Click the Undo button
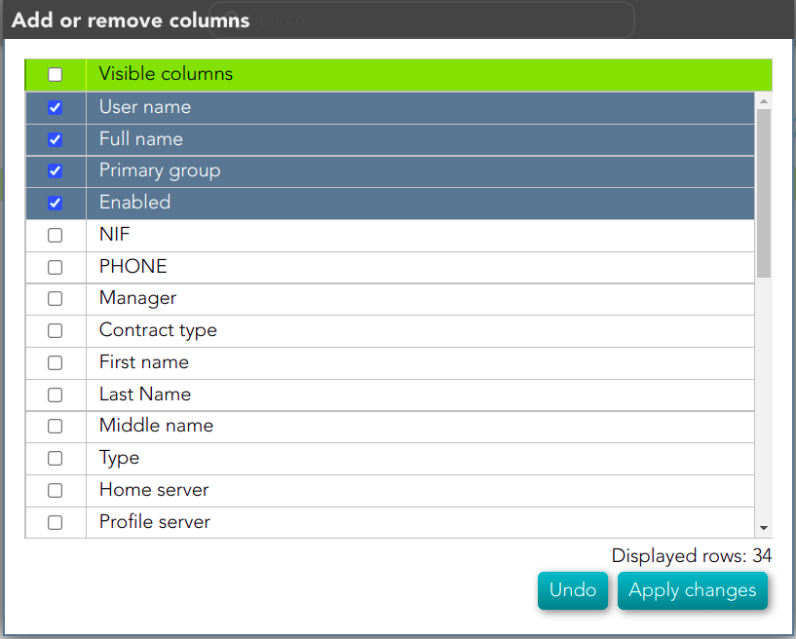Viewport: 796px width, 639px height. (573, 590)
